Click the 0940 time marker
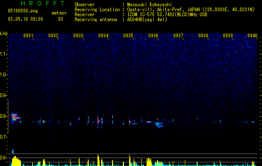 252,36
